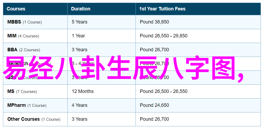Screen dimensions: 263x129
Task: Select the Pound 26,550 - 29,850 fee
Action: coord(164,36)
